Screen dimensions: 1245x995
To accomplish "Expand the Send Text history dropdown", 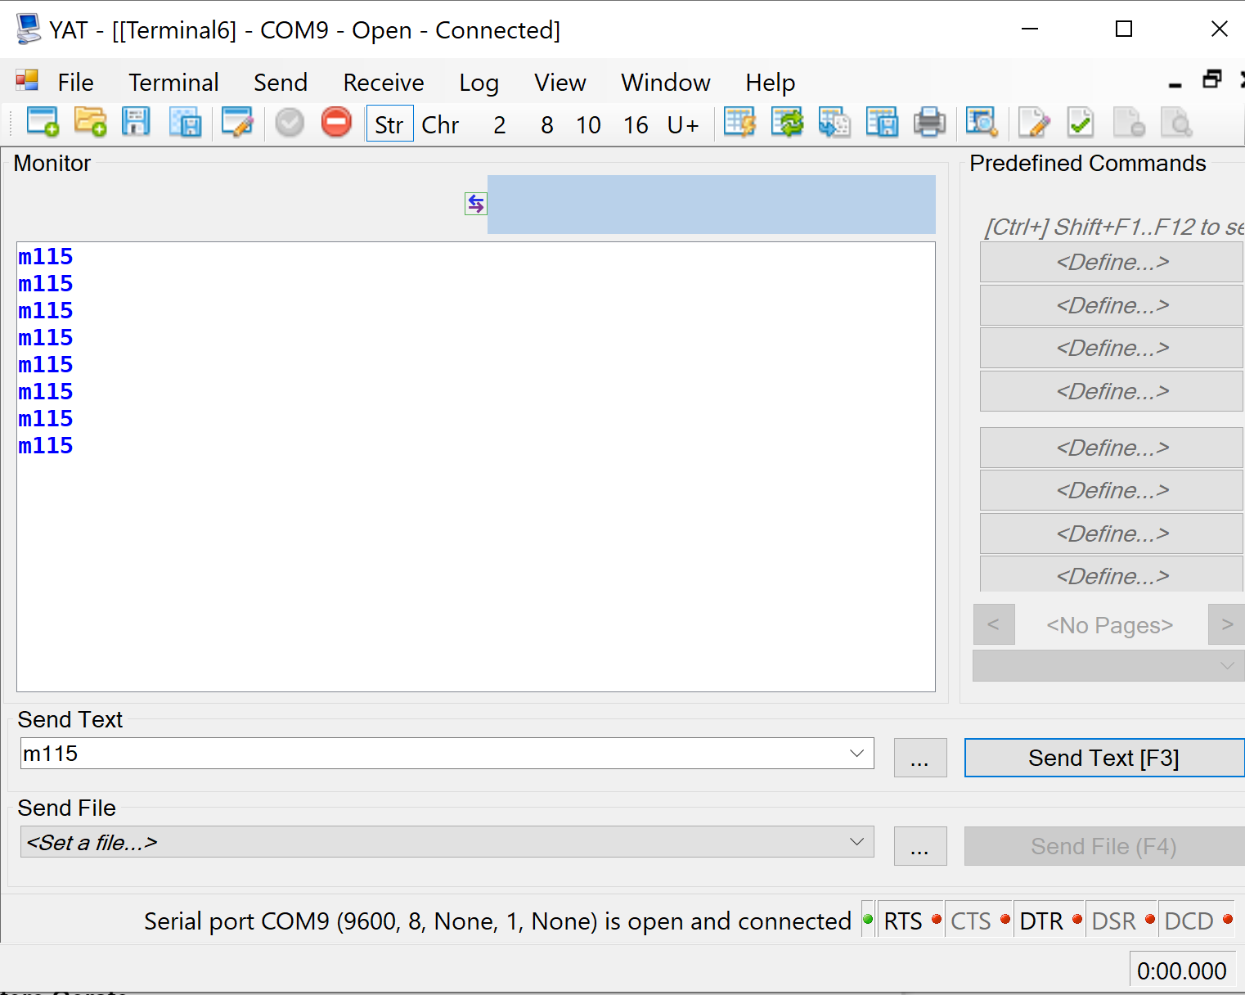I will tap(856, 753).
